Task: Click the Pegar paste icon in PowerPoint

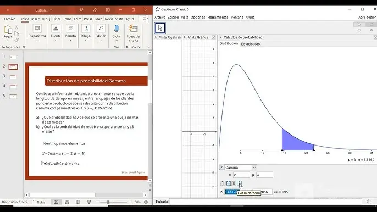Action: coord(8,30)
